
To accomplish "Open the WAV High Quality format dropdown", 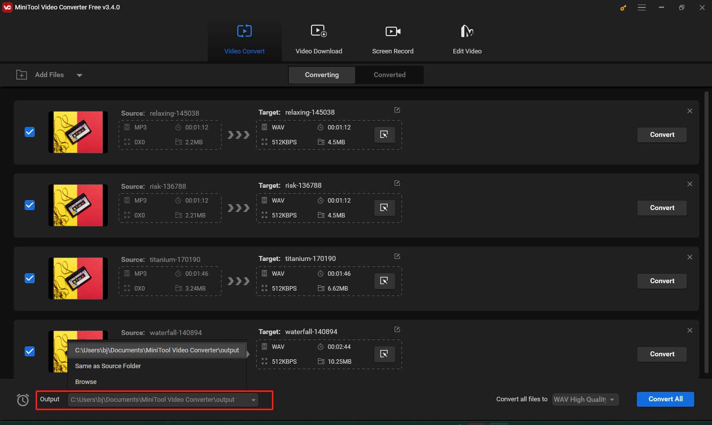I will point(585,399).
